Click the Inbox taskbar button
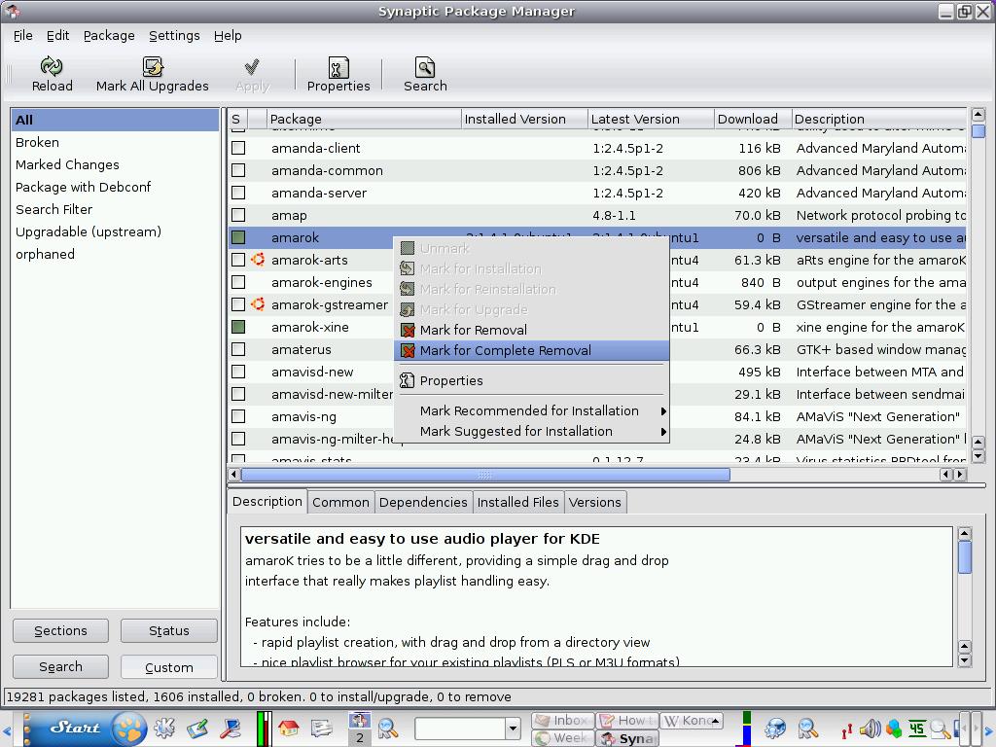Viewport: 996px width, 747px height. [x=563, y=721]
